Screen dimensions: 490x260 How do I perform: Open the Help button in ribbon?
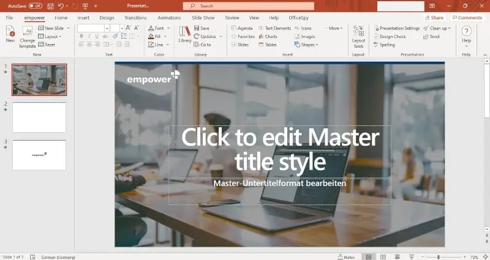(x=466, y=36)
